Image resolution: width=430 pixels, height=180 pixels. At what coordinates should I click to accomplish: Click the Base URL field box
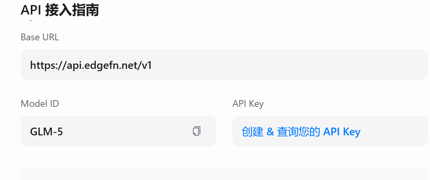(224, 64)
